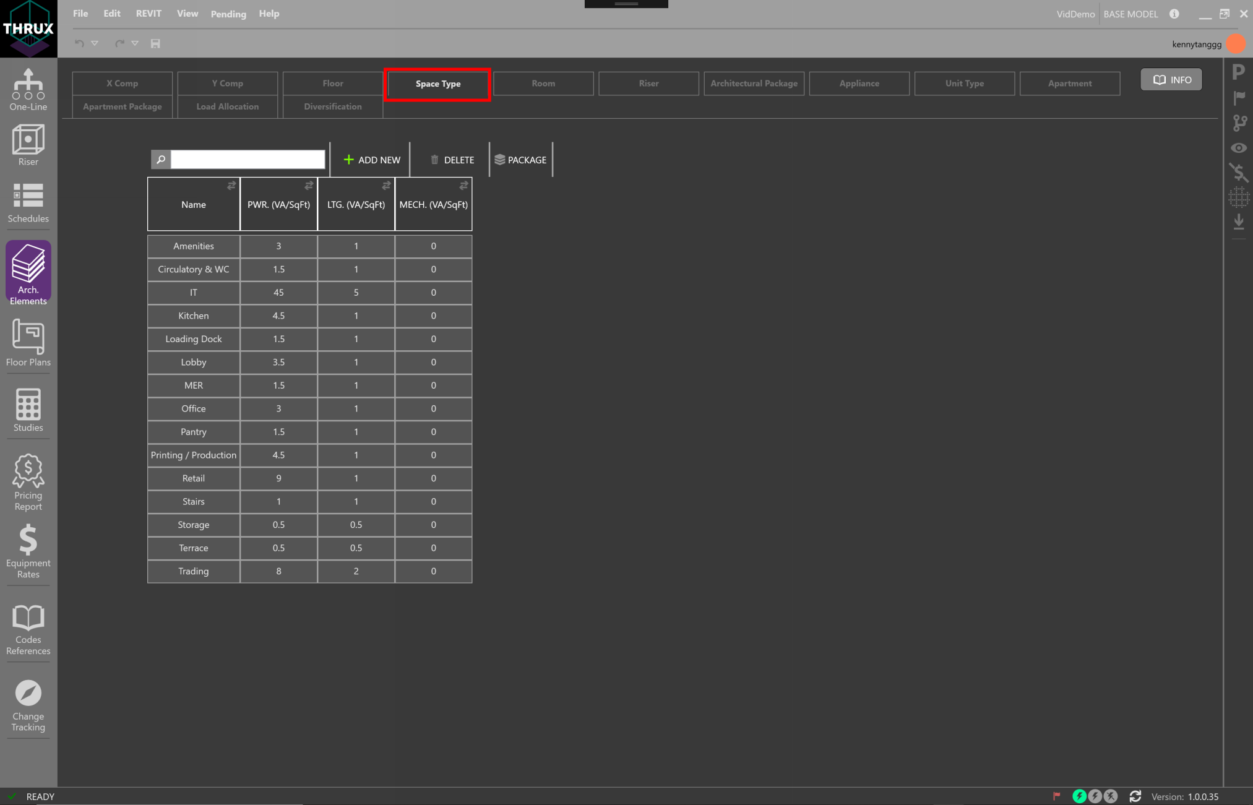The height and width of the screenshot is (805, 1253).
Task: Toggle the eye visibility icon in right panel
Action: 1239,148
